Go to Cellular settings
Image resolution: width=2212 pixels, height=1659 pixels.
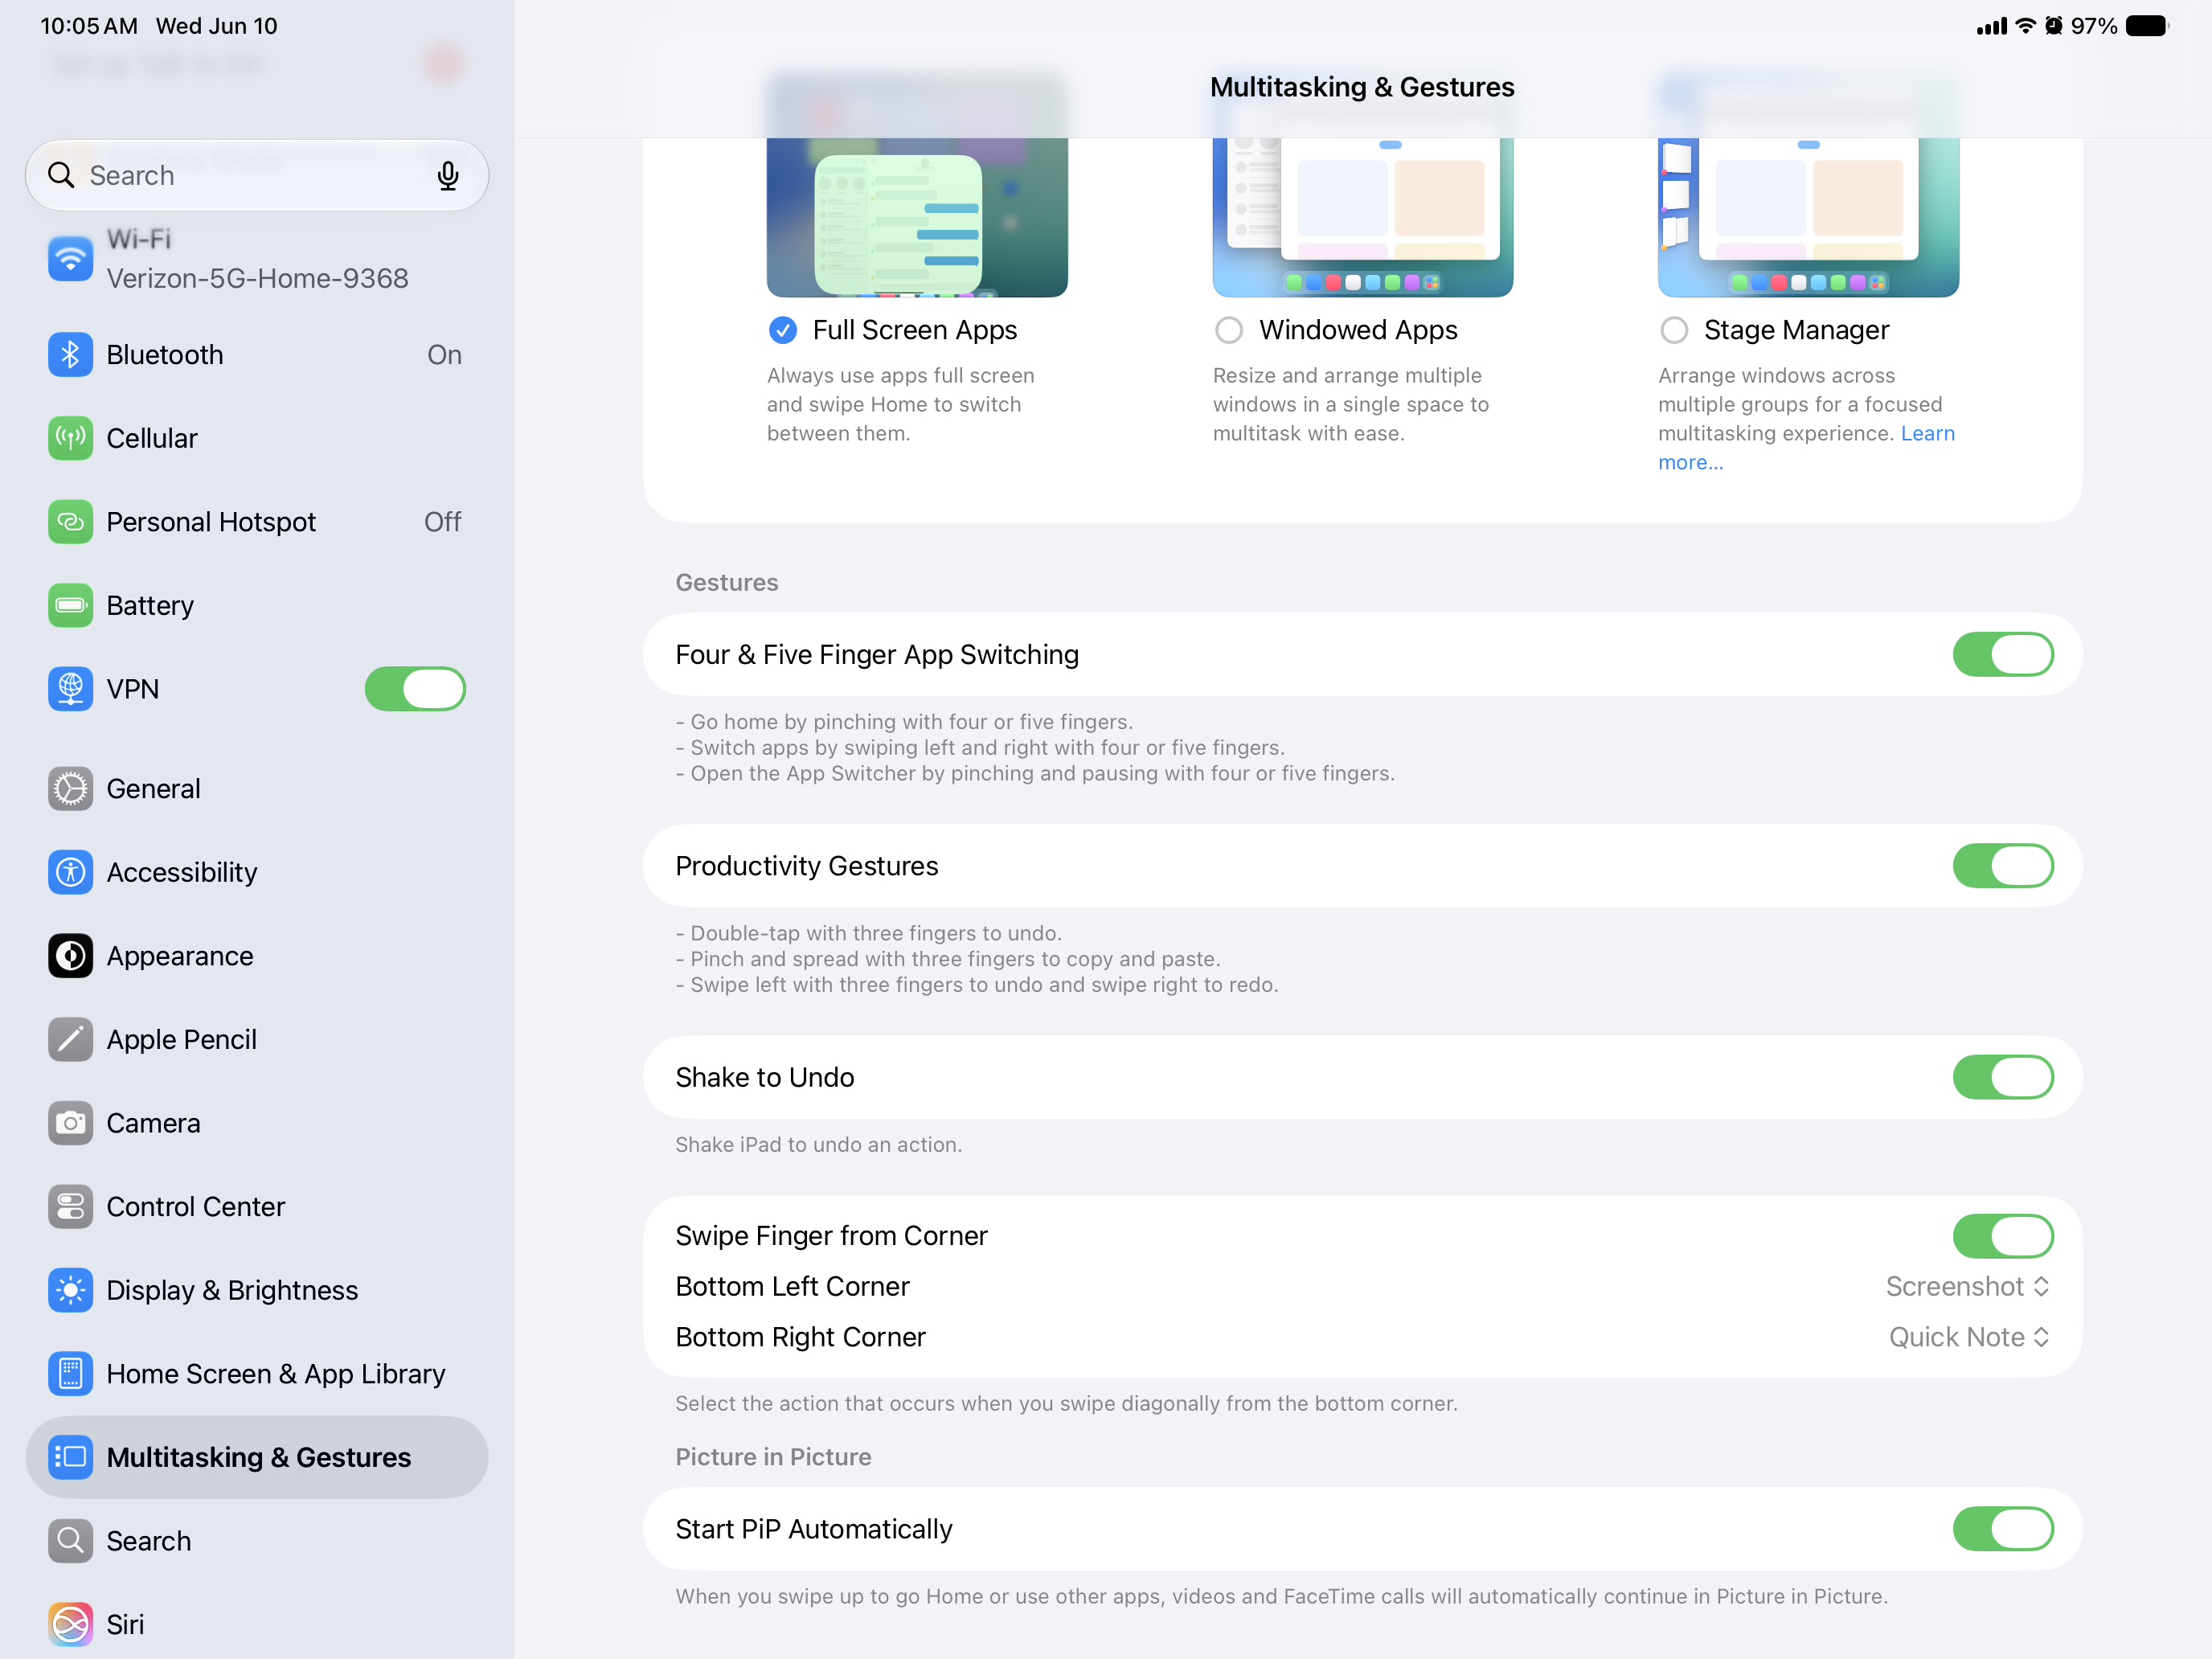257,438
